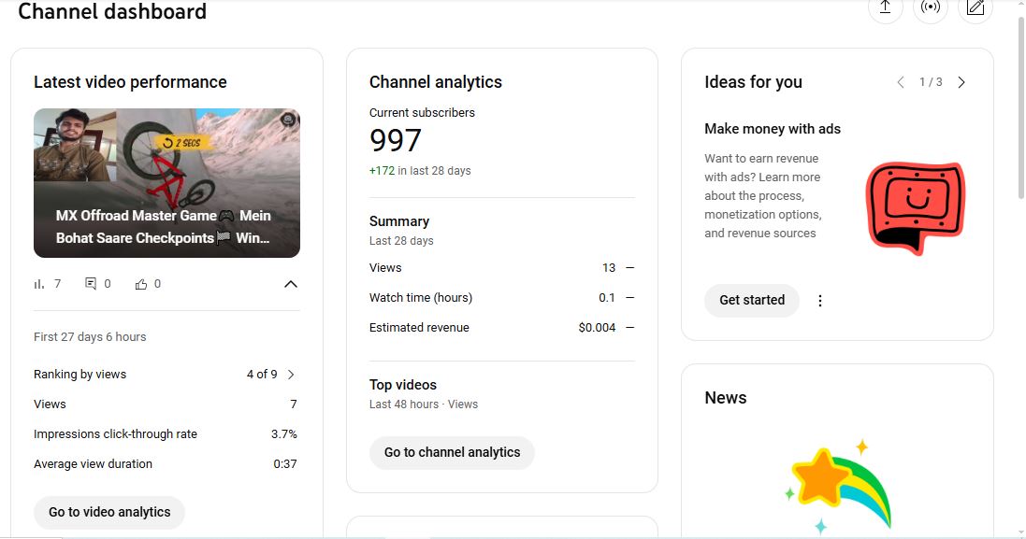The image size is (1026, 539).
Task: Click the comments icon under the video
Action: (91, 284)
